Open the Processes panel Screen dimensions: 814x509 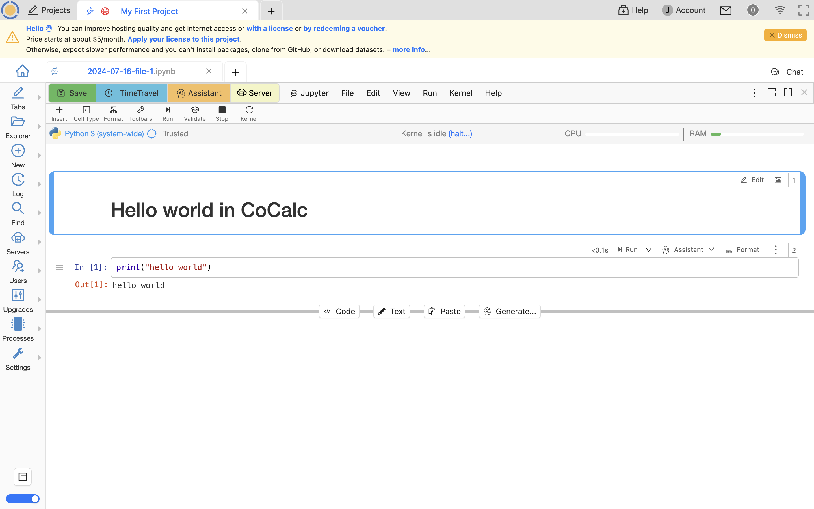(18, 329)
